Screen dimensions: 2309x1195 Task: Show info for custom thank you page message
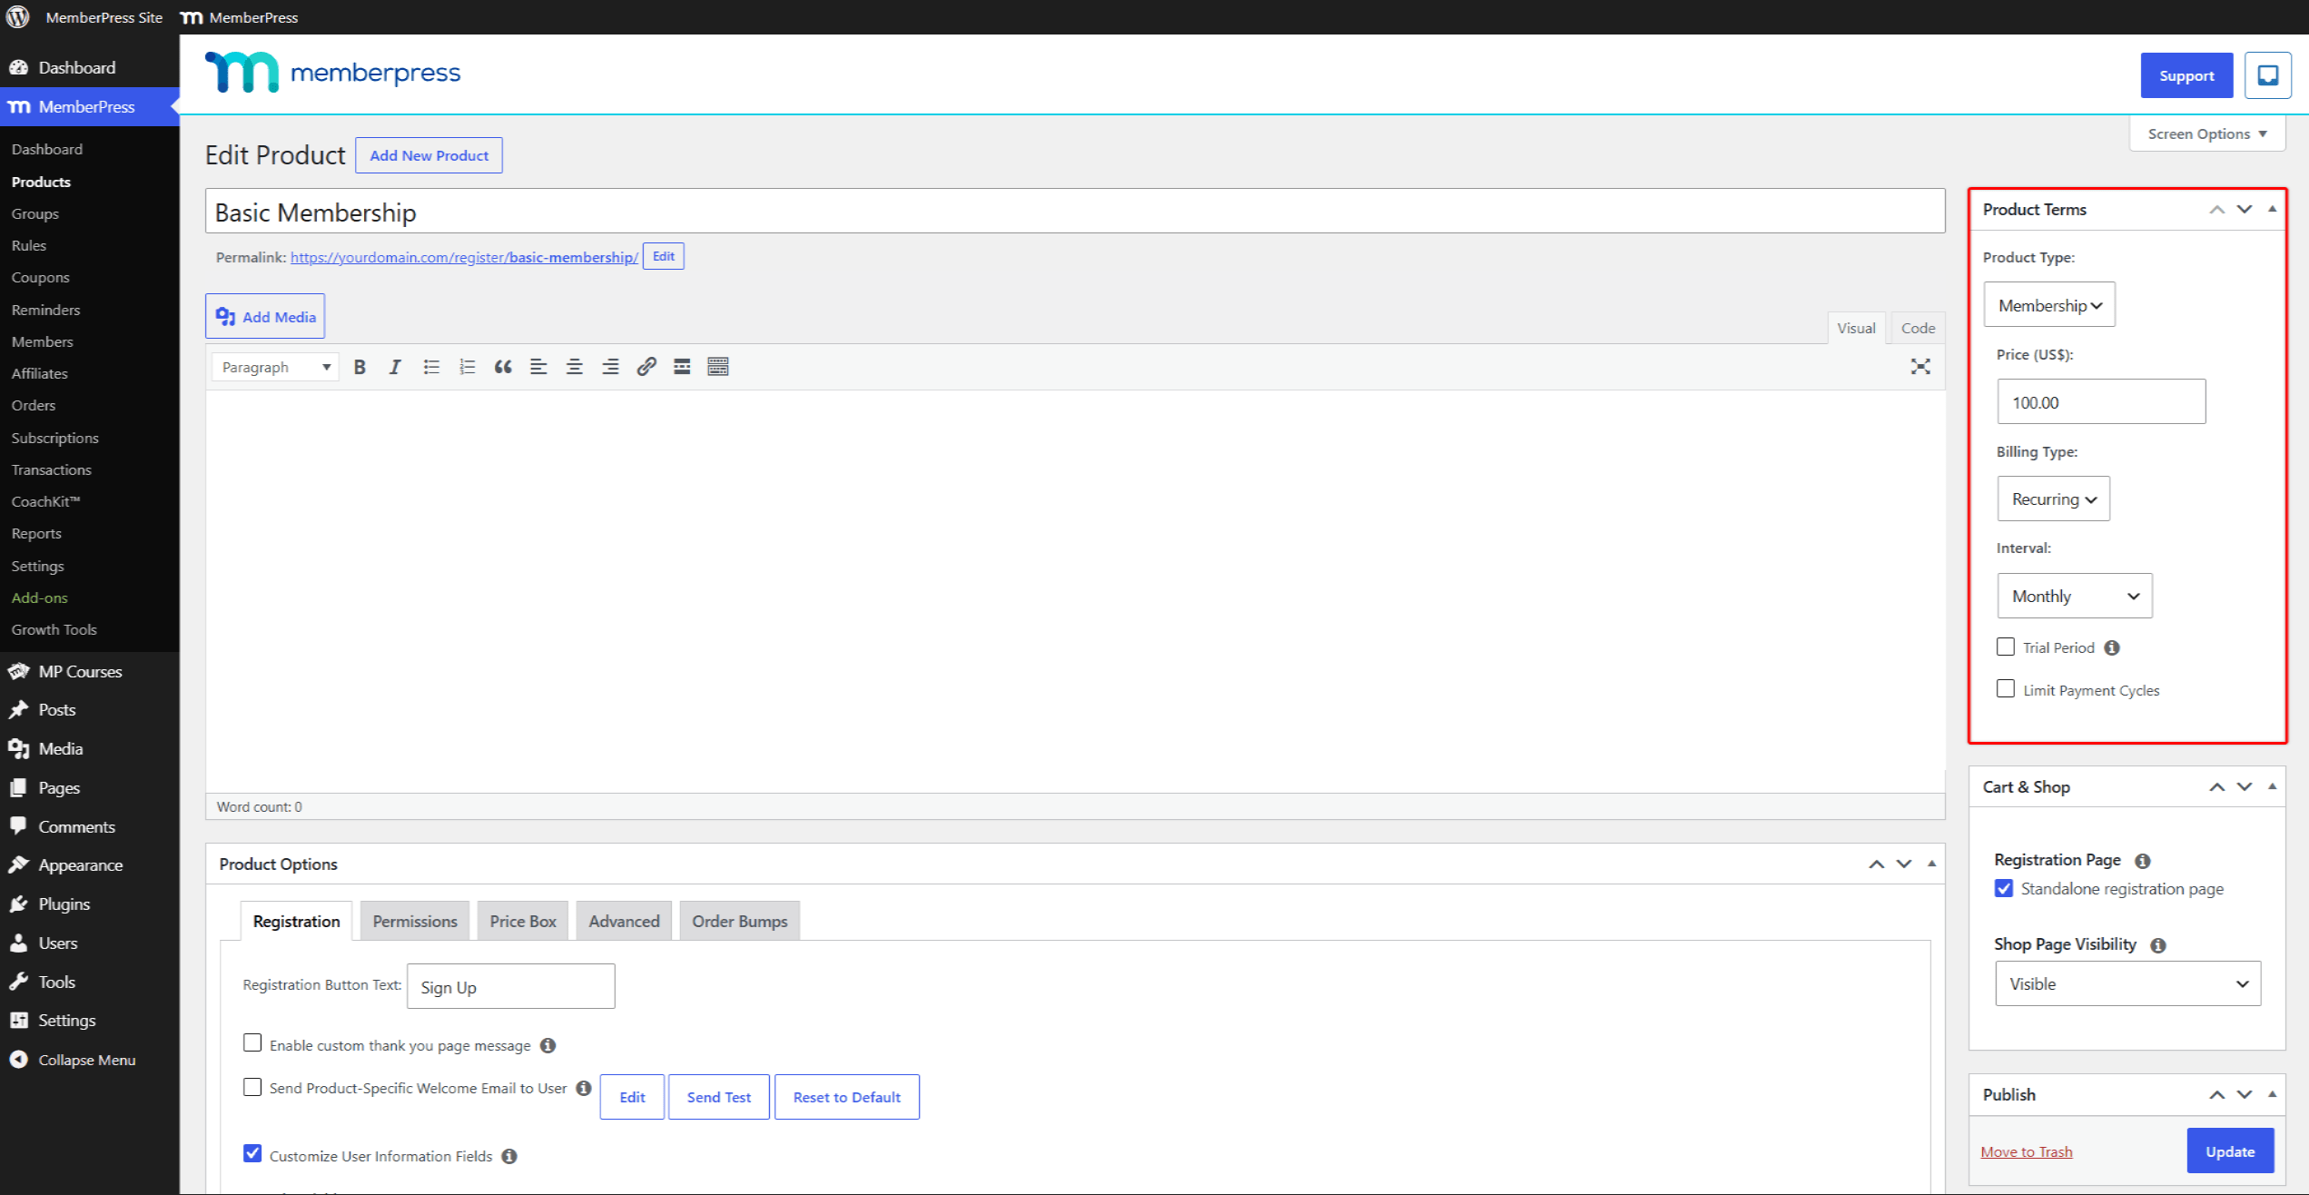(548, 1045)
